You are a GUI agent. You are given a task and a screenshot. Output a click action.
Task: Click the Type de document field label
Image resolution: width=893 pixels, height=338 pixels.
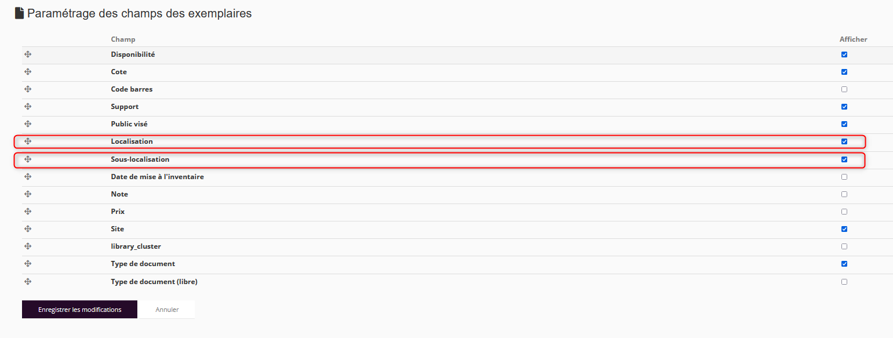tap(143, 264)
